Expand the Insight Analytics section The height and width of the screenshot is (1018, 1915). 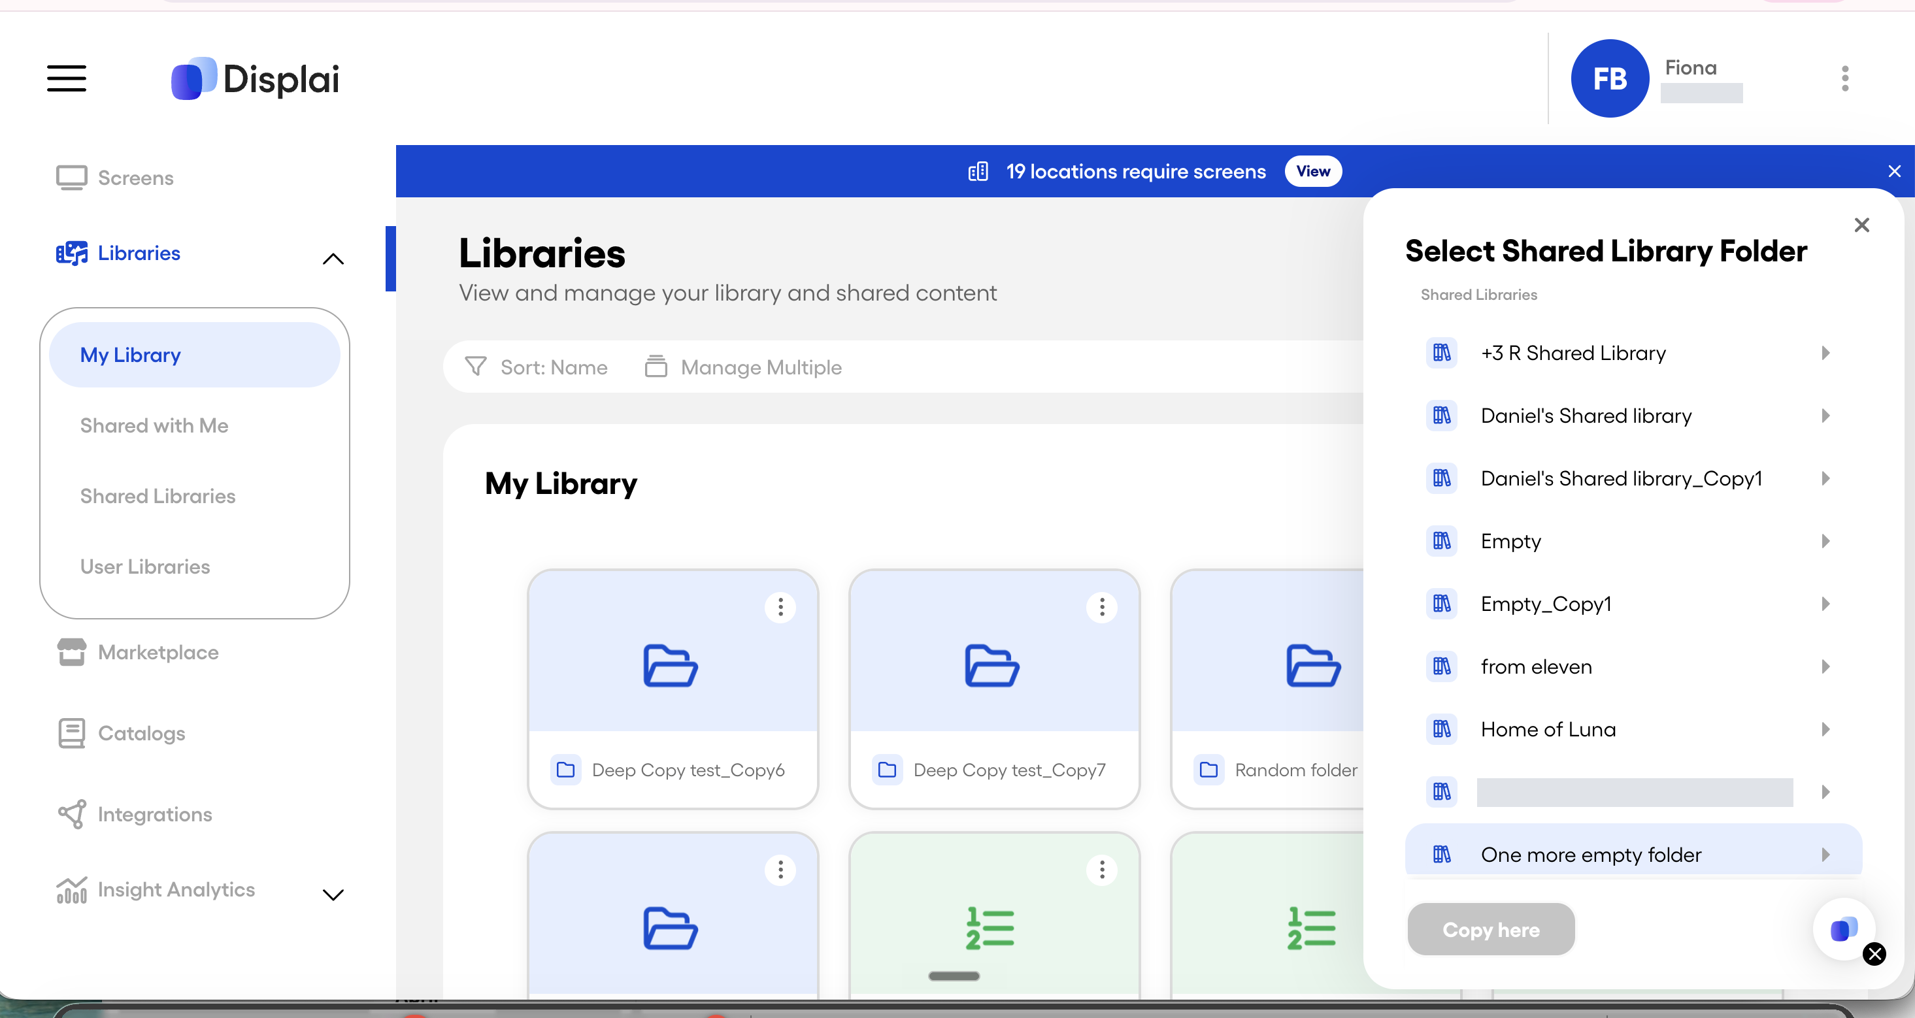(333, 895)
